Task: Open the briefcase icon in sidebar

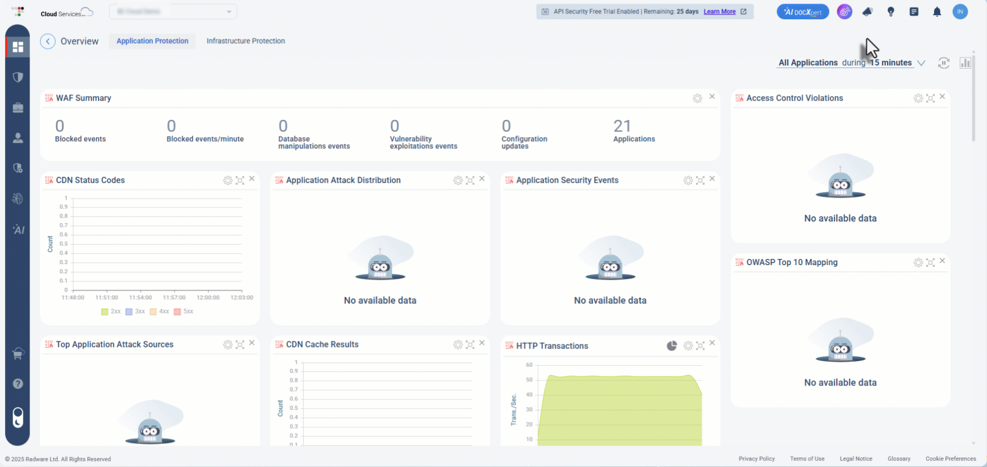Action: [x=18, y=107]
